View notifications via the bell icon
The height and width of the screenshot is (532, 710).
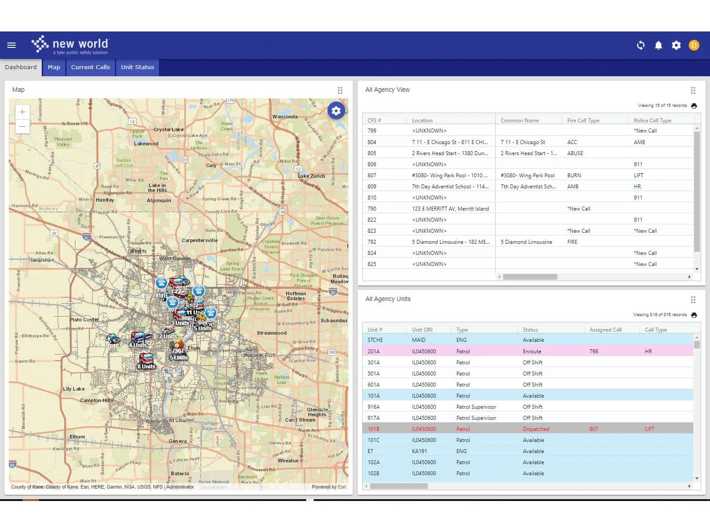659,45
